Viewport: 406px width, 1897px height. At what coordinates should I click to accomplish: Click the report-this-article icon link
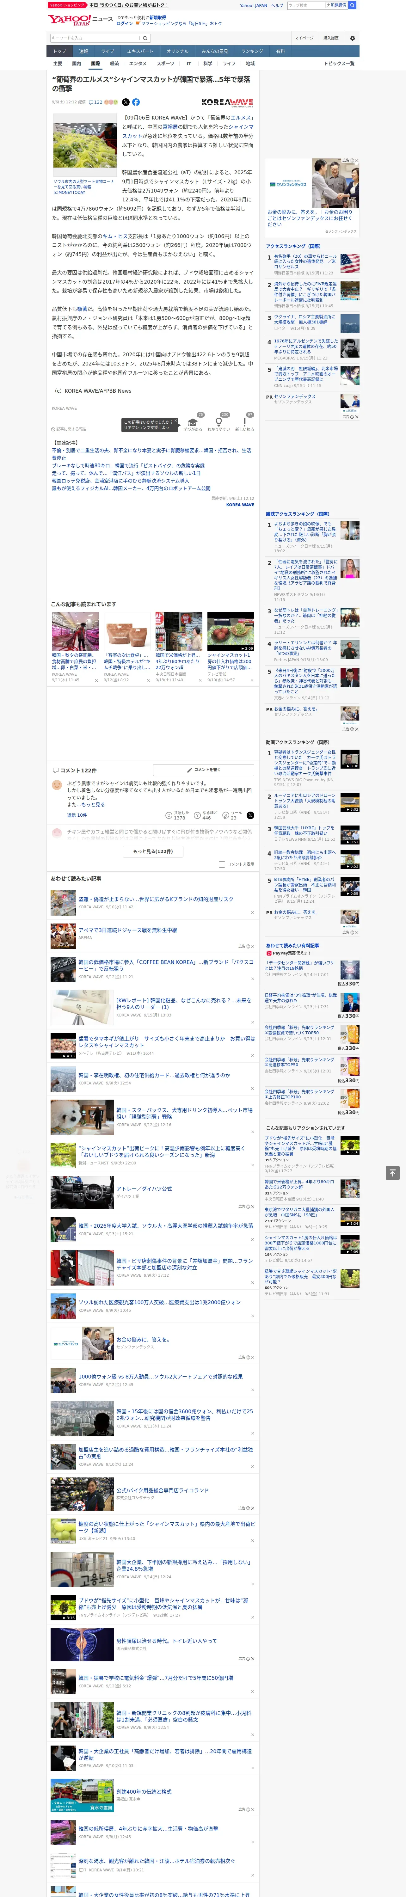(x=69, y=429)
